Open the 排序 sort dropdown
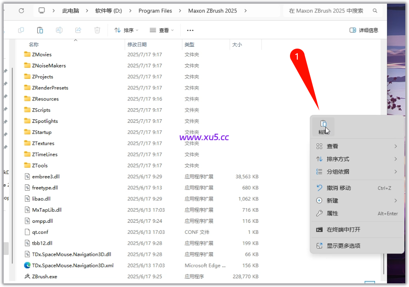409x287 pixels. (x=126, y=29)
